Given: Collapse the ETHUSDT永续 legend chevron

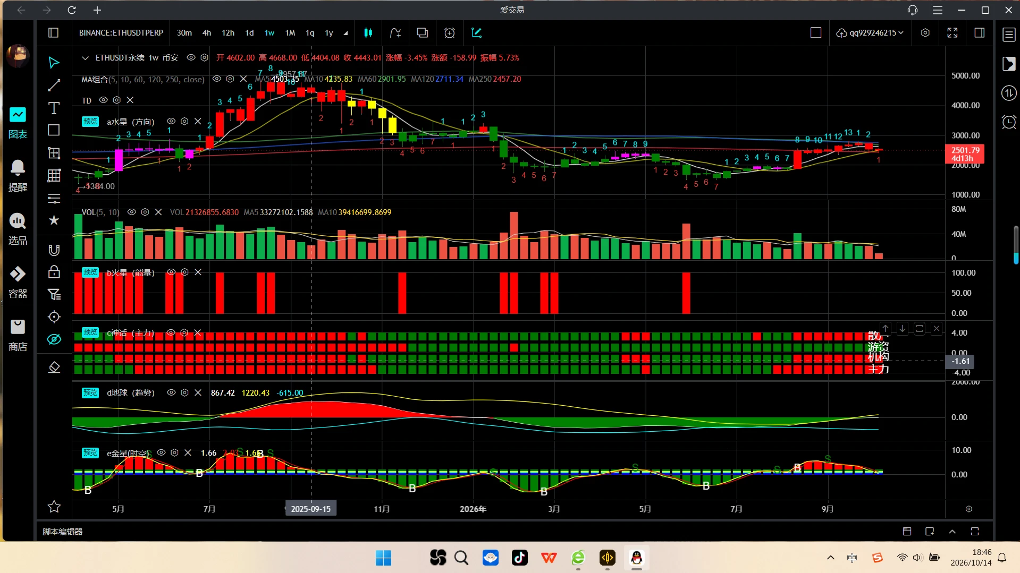Looking at the screenshot, I should click(x=85, y=58).
